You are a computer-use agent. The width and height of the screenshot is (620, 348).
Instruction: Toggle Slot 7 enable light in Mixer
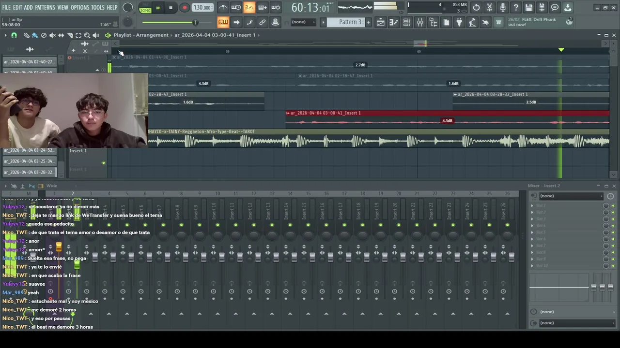coord(613,246)
